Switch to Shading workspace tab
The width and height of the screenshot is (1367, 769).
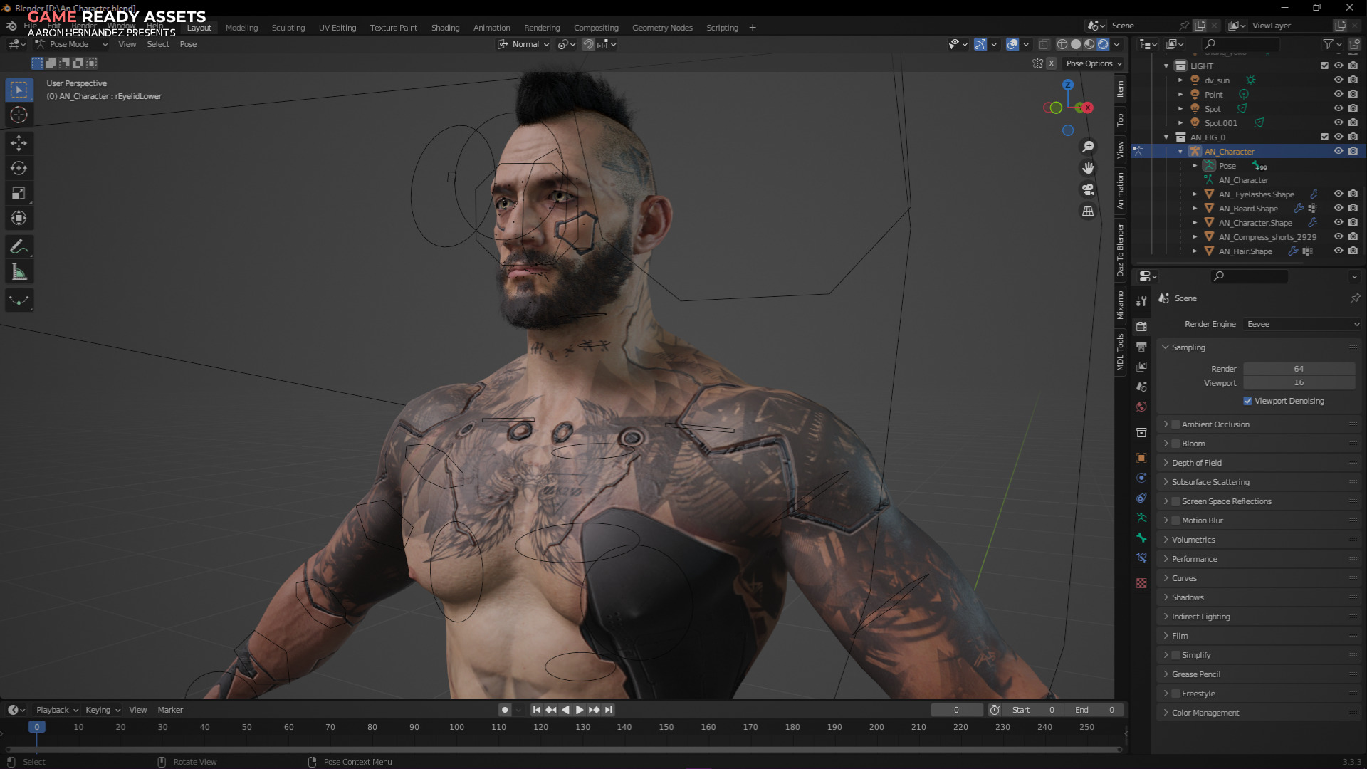tap(445, 28)
